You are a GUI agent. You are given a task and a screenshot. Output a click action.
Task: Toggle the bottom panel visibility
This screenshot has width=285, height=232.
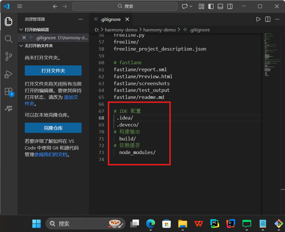pos(220,6)
